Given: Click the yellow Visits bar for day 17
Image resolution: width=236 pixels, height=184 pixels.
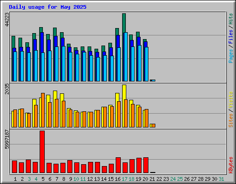Looking at the screenshot, I should (124, 92).
